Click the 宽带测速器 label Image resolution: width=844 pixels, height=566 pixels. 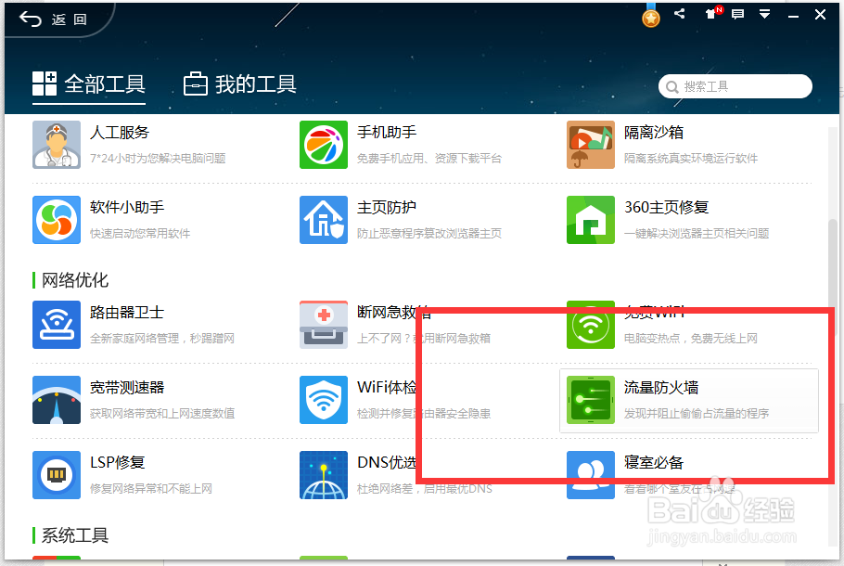(x=127, y=388)
